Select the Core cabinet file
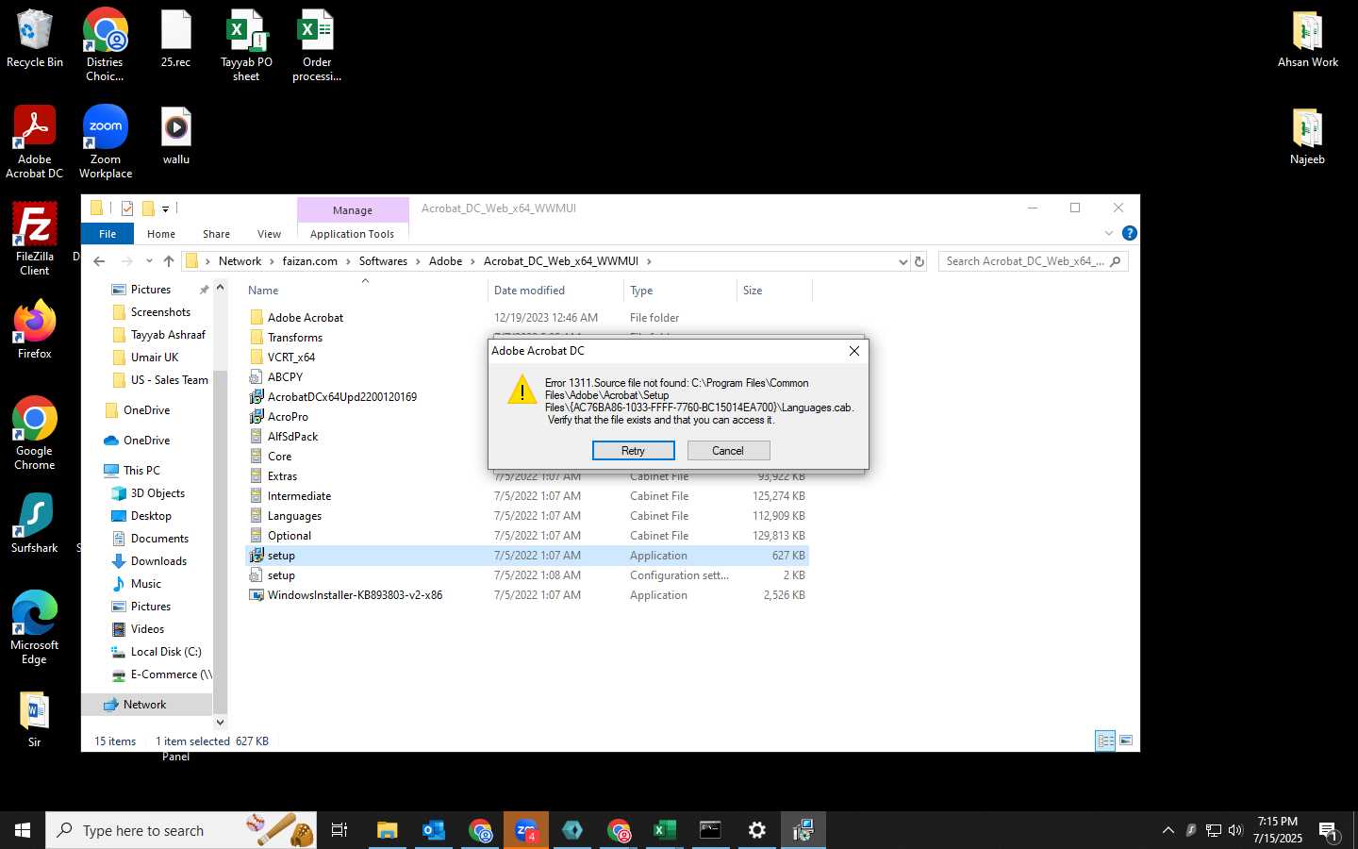1358x849 pixels. point(279,457)
